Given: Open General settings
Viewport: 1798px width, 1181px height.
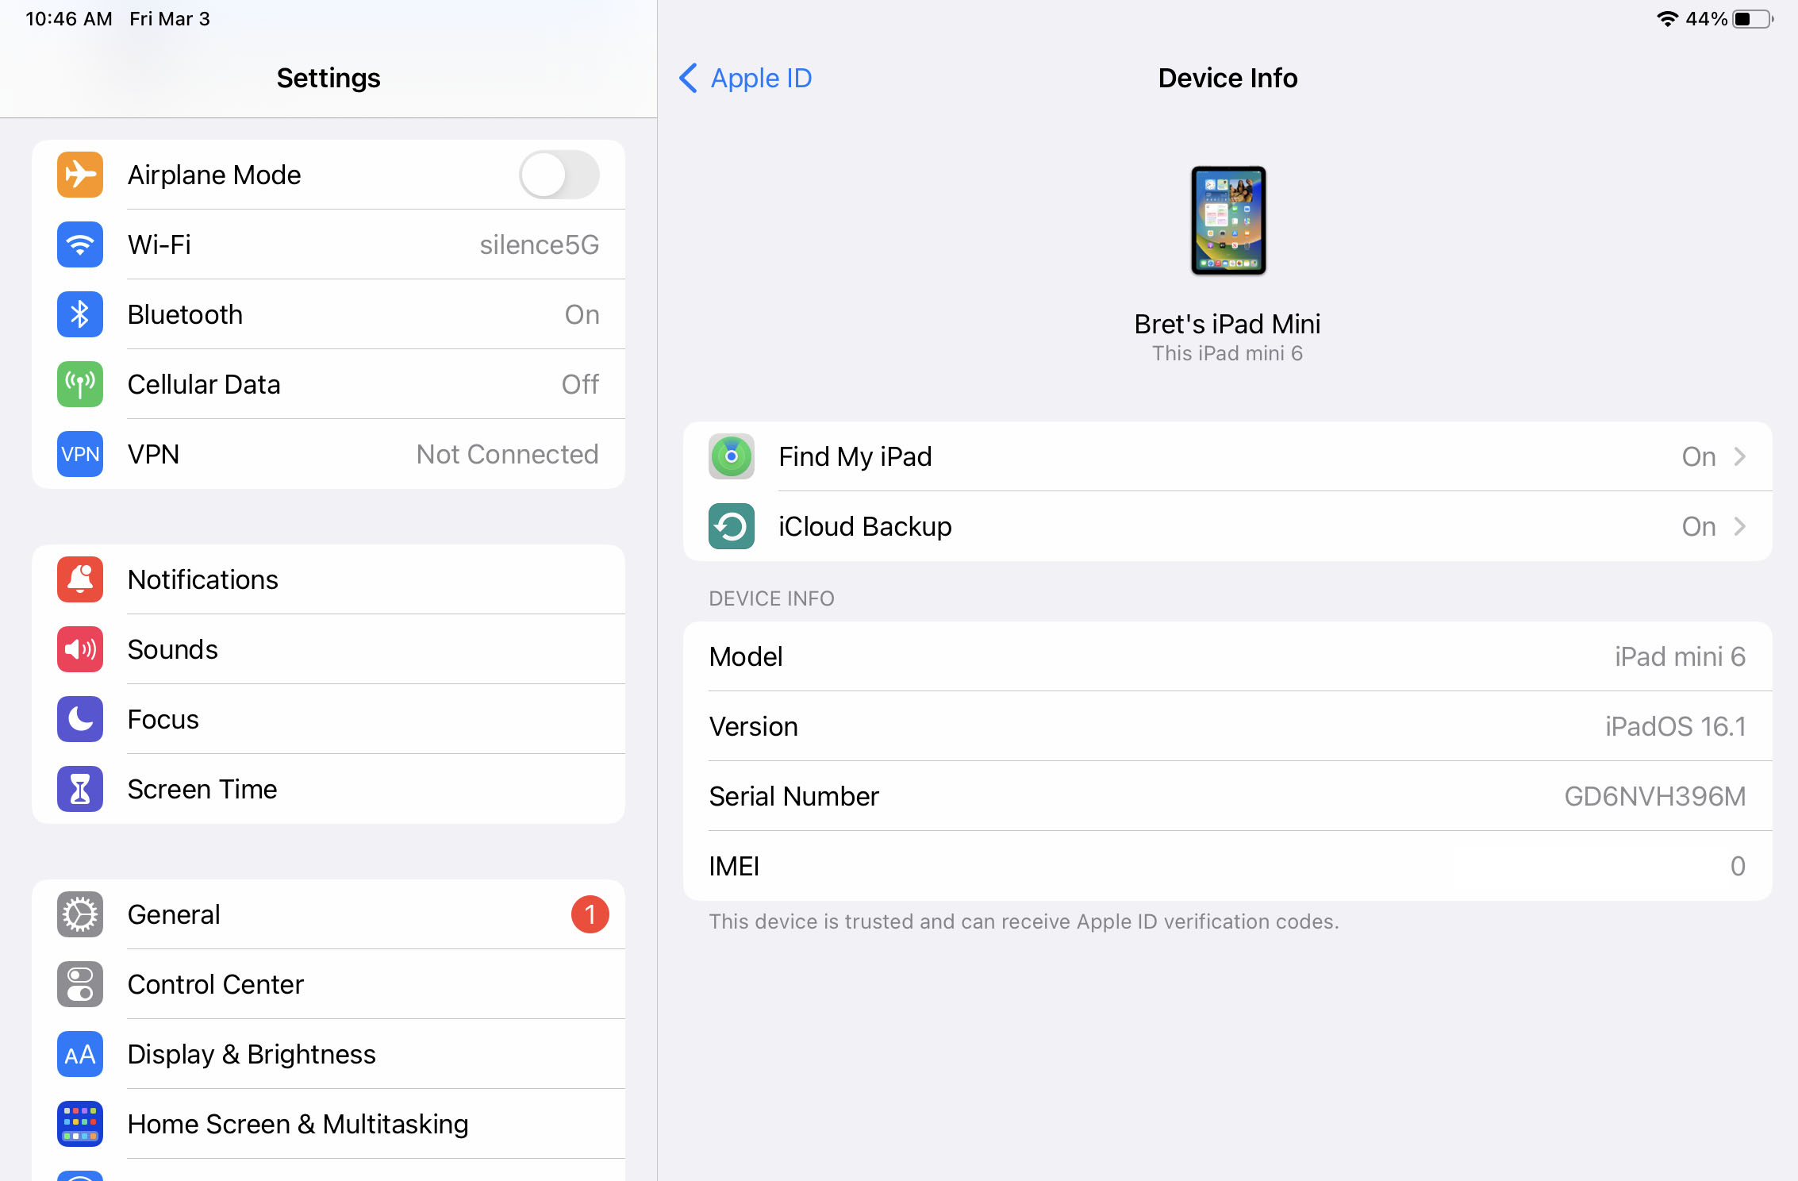Looking at the screenshot, I should click(x=328, y=914).
